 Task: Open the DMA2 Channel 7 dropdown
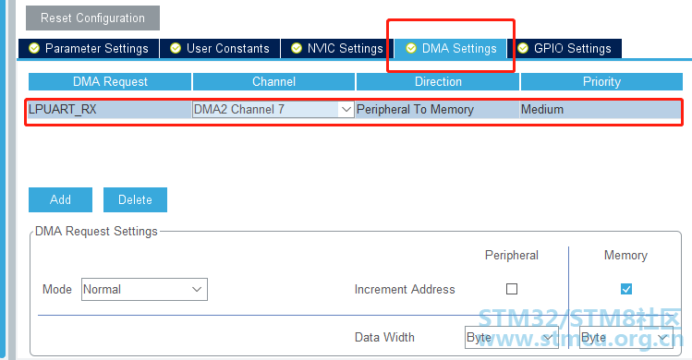click(273, 110)
